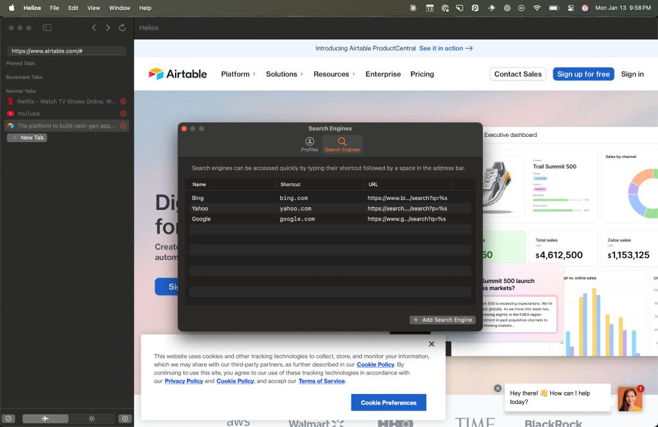Open a New Tab
Image resolution: width=658 pixels, height=427 pixels.
point(27,138)
